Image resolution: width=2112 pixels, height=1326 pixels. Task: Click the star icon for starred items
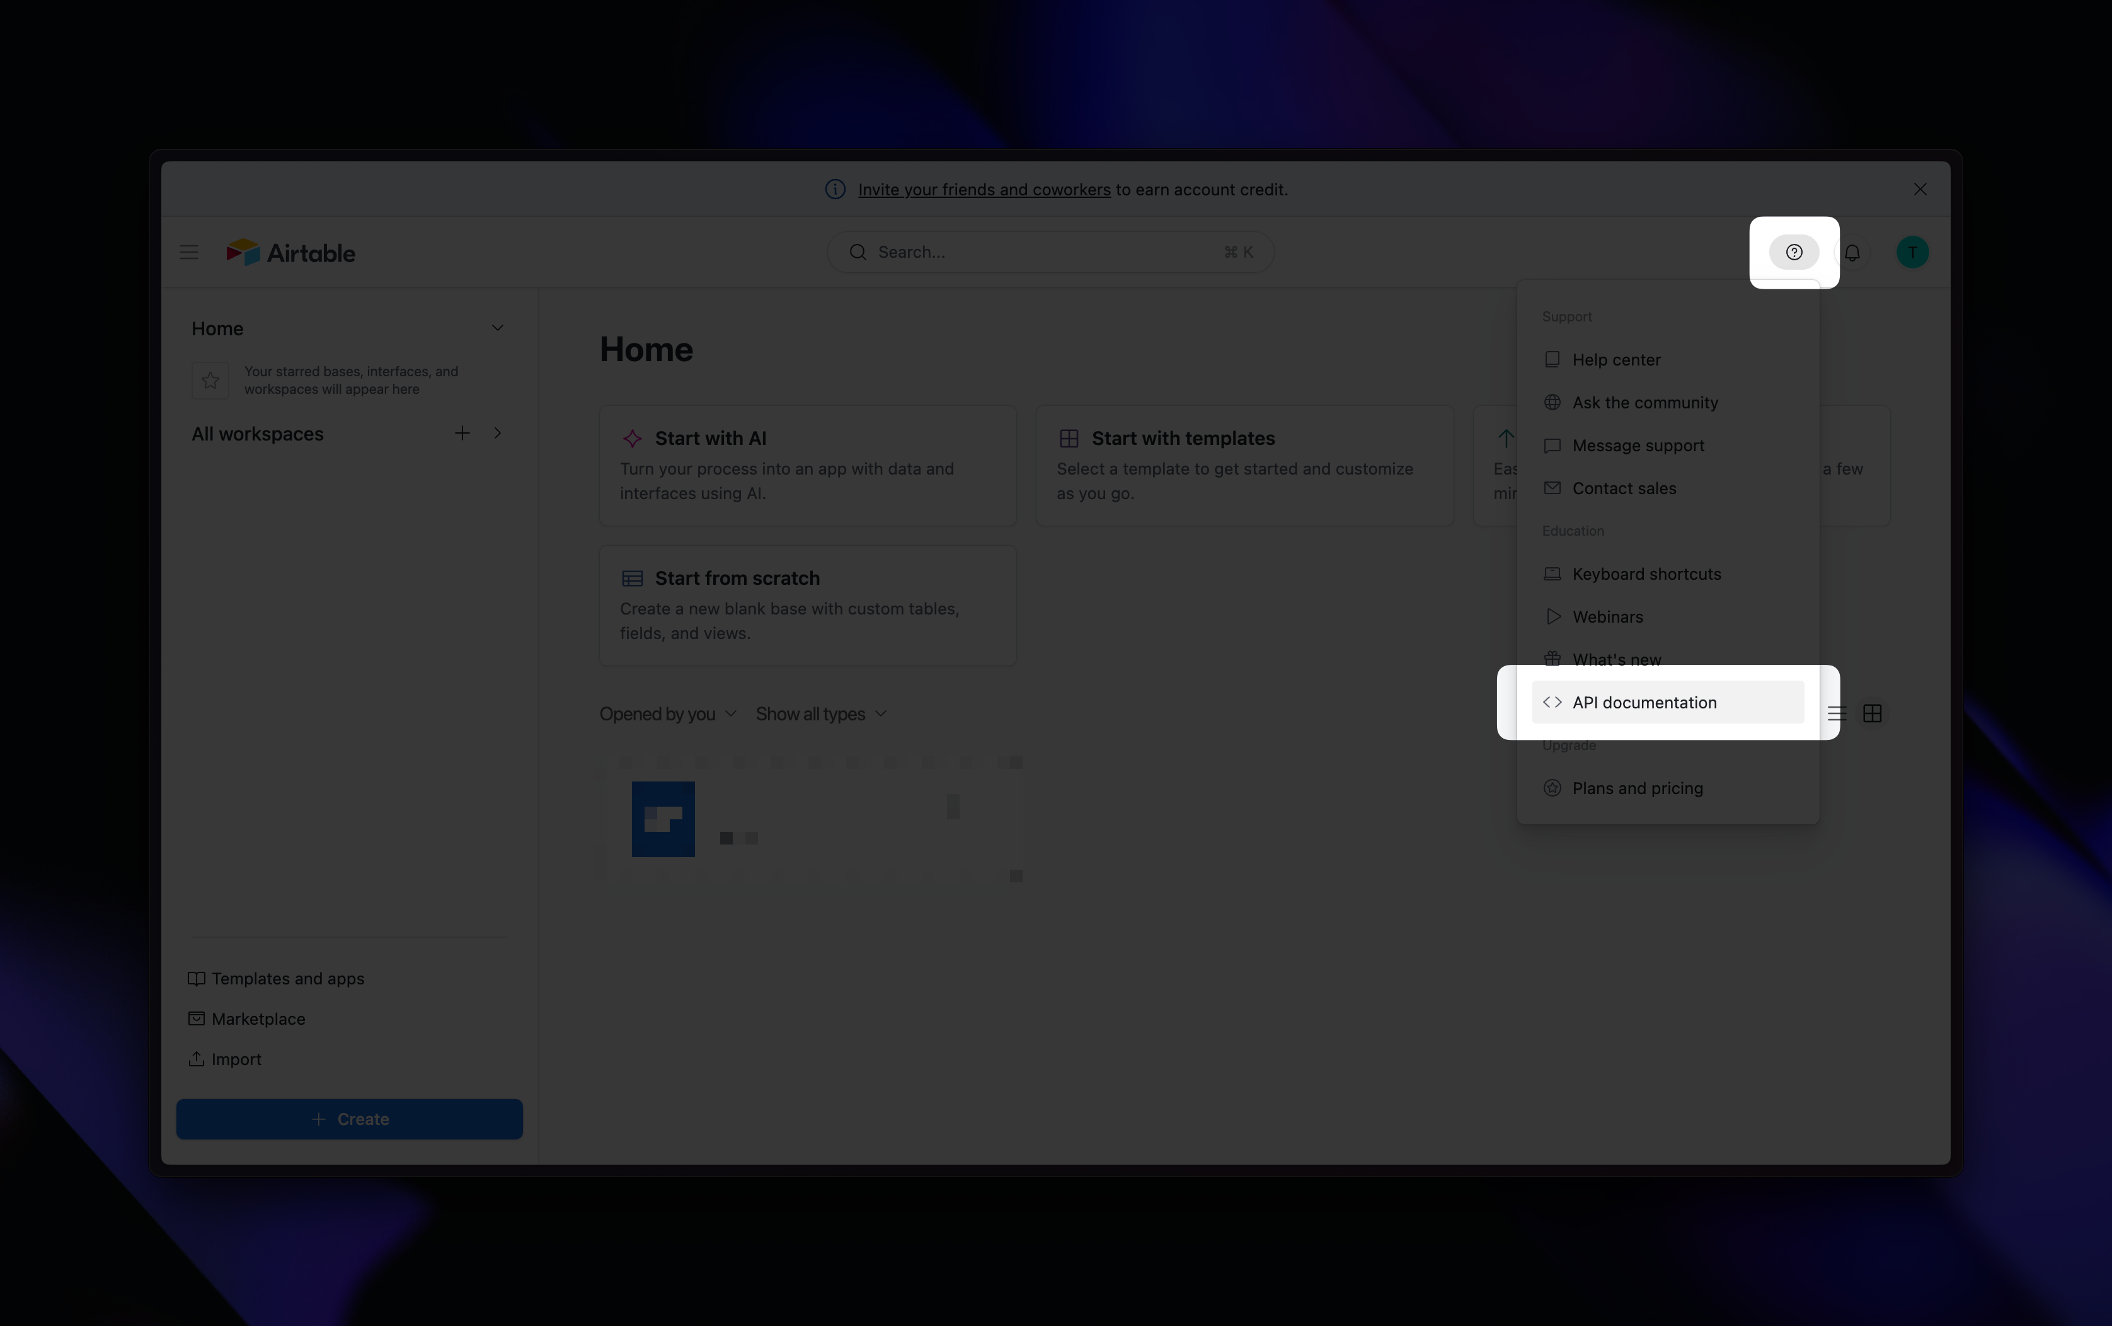pos(210,381)
